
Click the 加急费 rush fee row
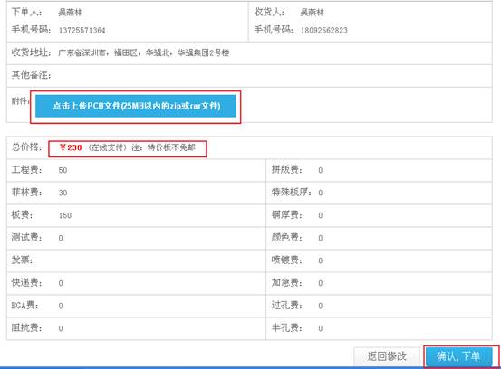pos(379,283)
